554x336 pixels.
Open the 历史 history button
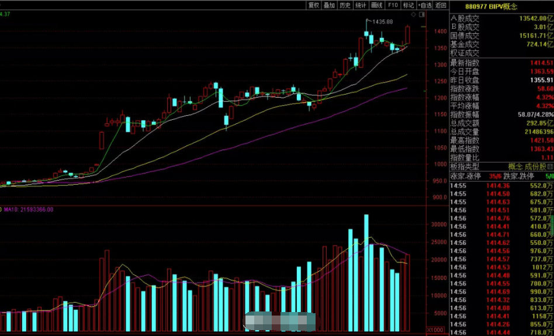coord(345,5)
